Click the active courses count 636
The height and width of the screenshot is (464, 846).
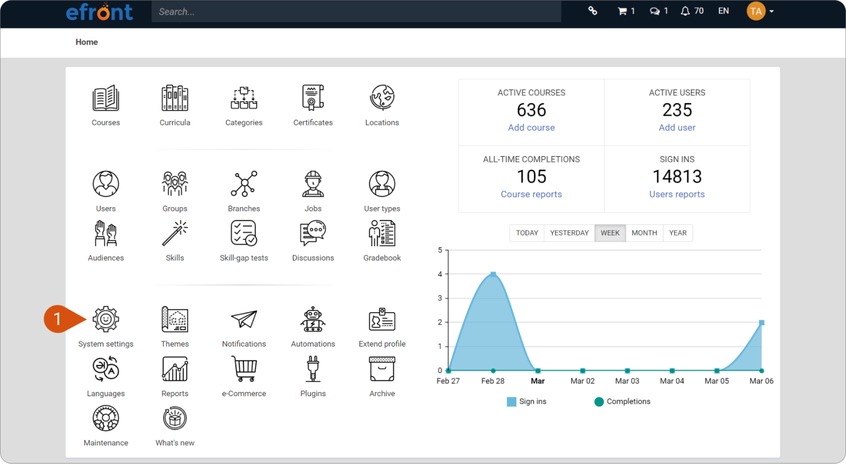(x=531, y=110)
